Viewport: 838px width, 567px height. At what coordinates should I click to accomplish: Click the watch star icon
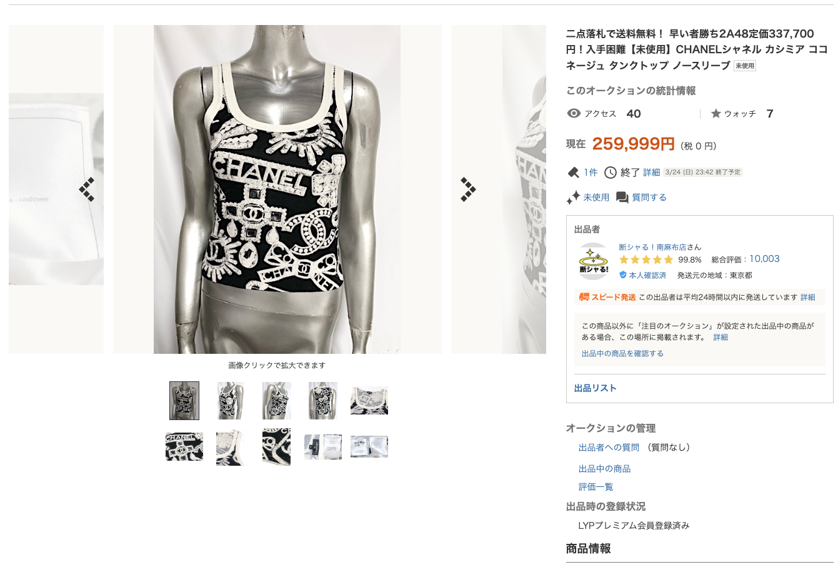pos(716,113)
